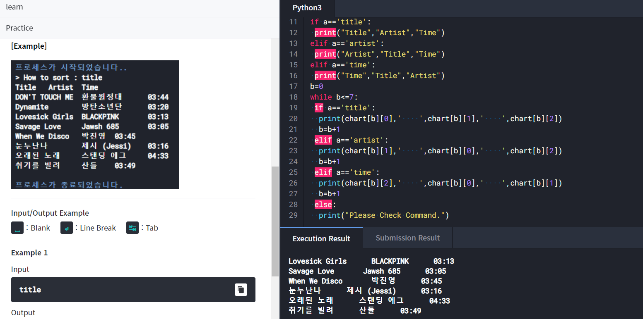
Task: Click the Lovesick Girls result row
Action: coord(371,261)
